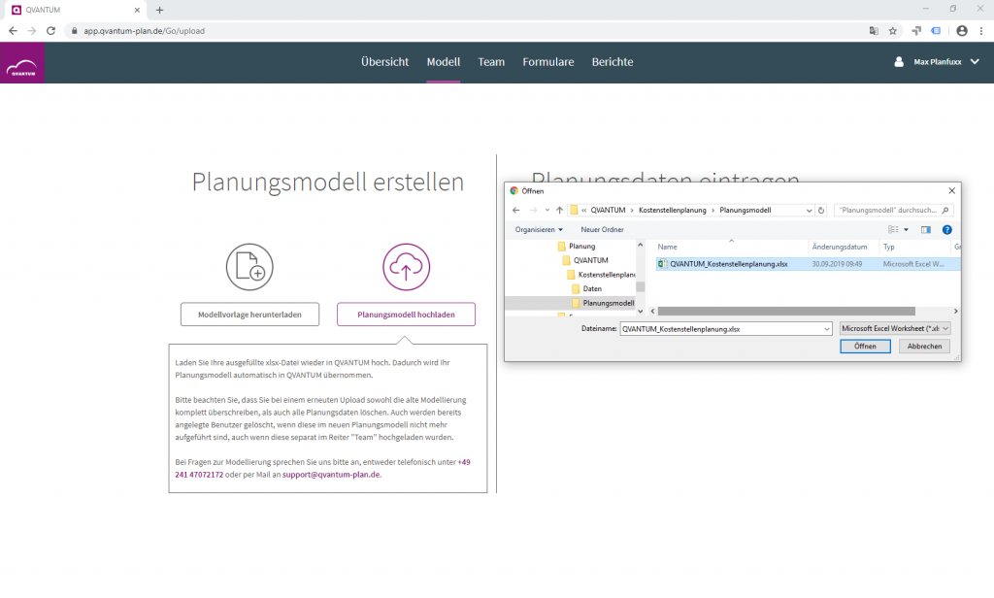Image resolution: width=994 pixels, height=598 pixels.
Task: Switch to the Team tab
Action: [491, 62]
